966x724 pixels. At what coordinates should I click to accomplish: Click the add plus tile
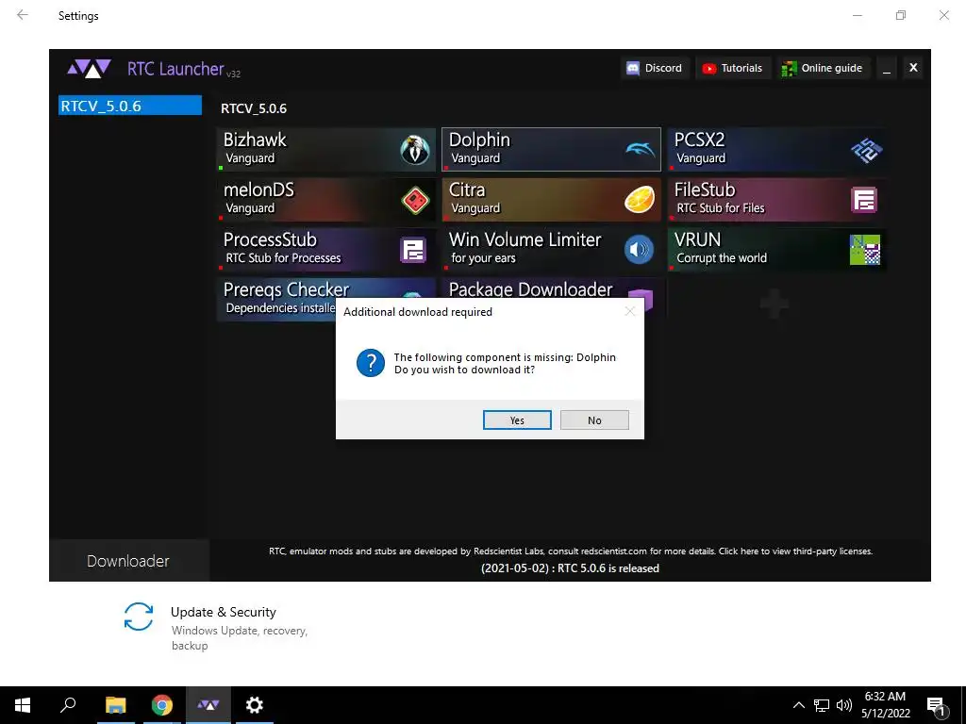[774, 303]
